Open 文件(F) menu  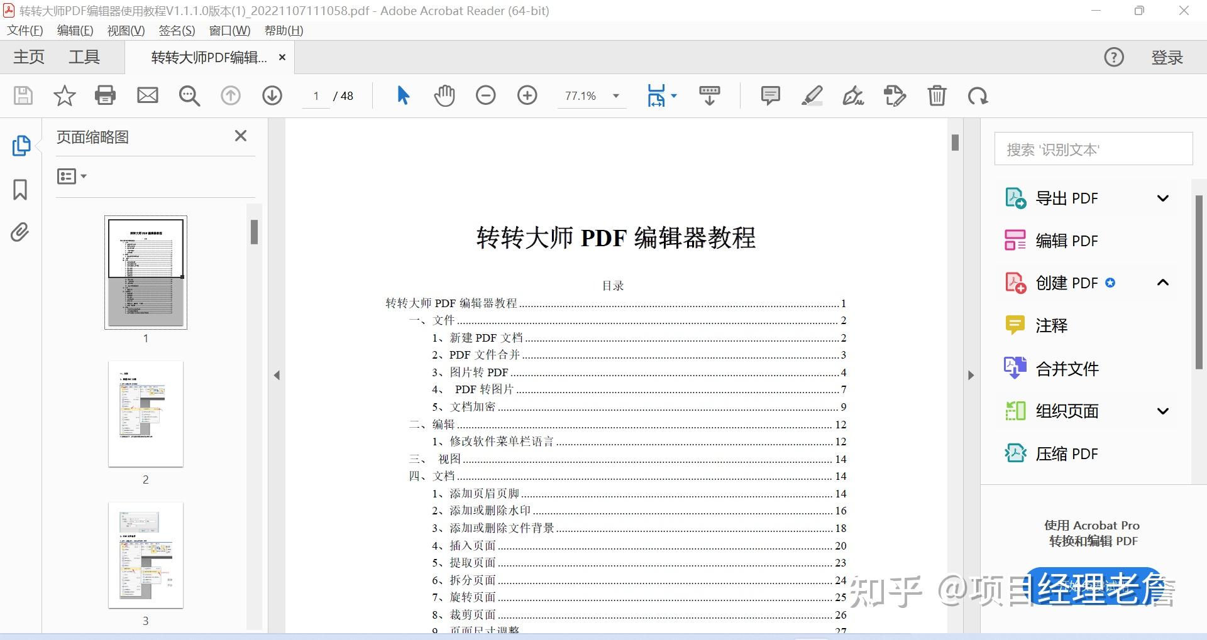(25, 31)
